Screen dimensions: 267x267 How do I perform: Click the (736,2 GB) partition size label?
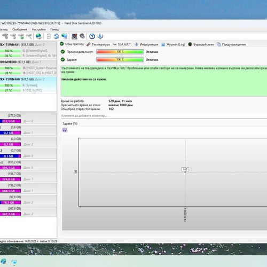tap(14, 185)
